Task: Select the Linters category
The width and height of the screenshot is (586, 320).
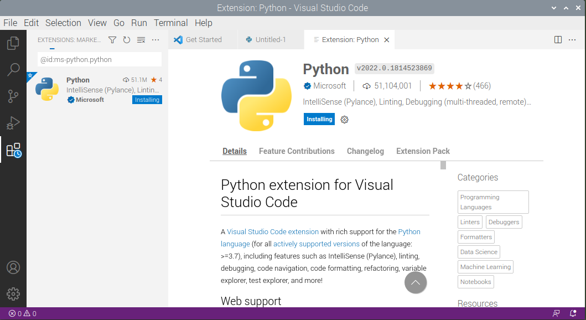Action: pyautogui.click(x=470, y=222)
